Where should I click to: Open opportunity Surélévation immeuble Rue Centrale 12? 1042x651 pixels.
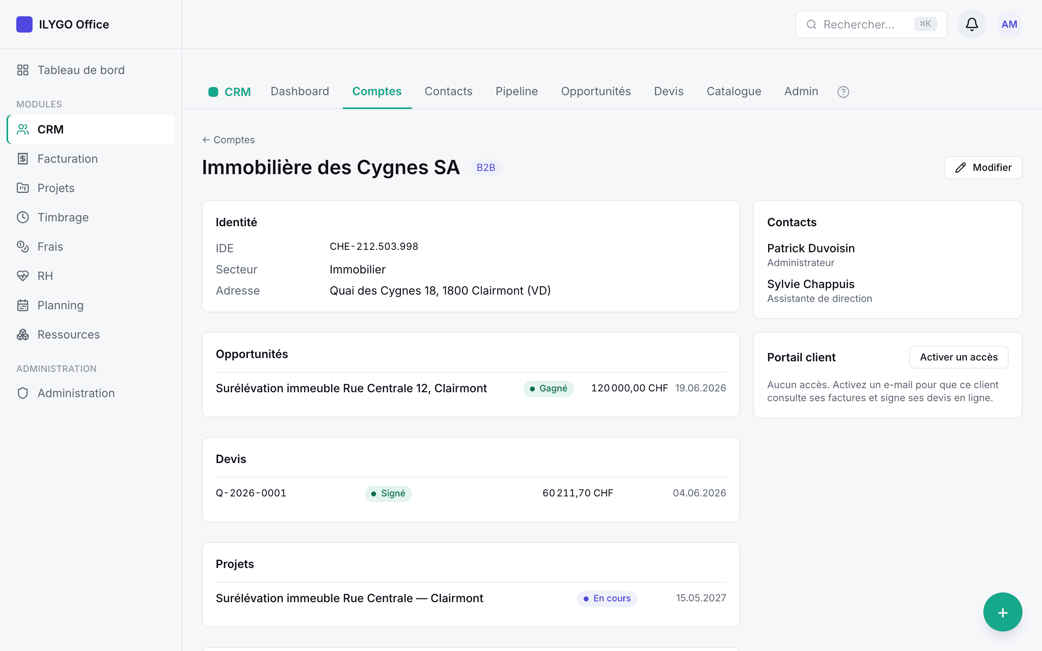[351, 388]
